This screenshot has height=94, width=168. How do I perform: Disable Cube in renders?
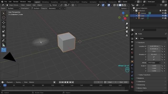[x=165, y=16]
